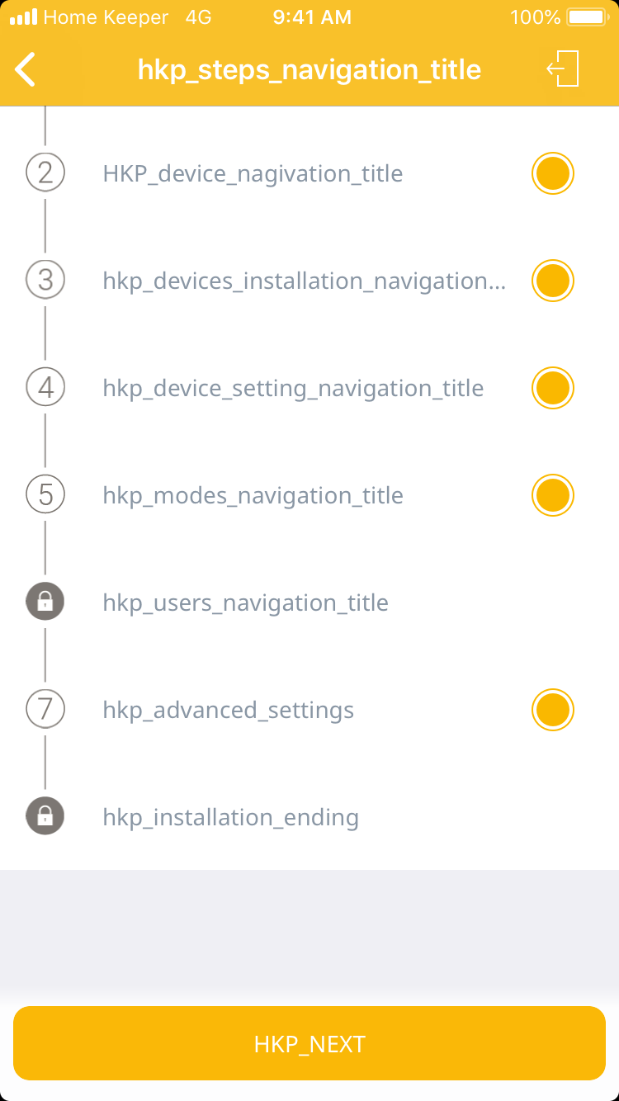Open the HKP_device_nagivation_title step
The height and width of the screenshot is (1101, 619).
click(253, 174)
